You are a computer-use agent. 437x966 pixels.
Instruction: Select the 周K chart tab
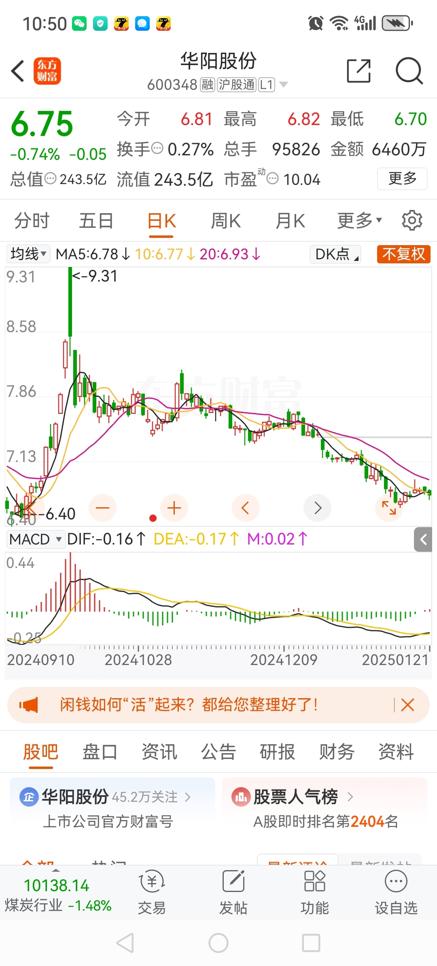(x=226, y=221)
